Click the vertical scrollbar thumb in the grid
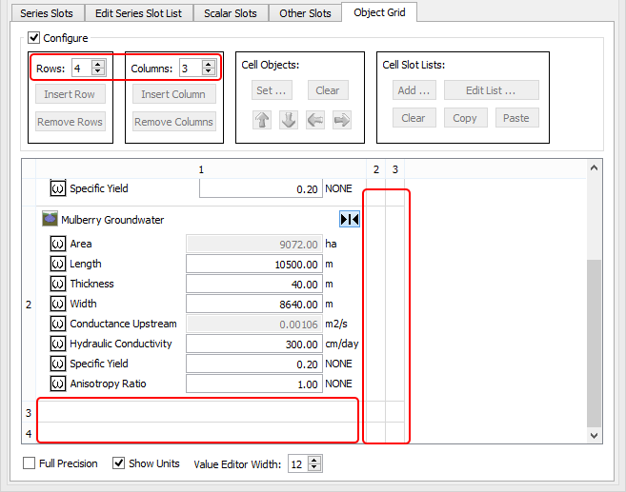 [x=595, y=341]
